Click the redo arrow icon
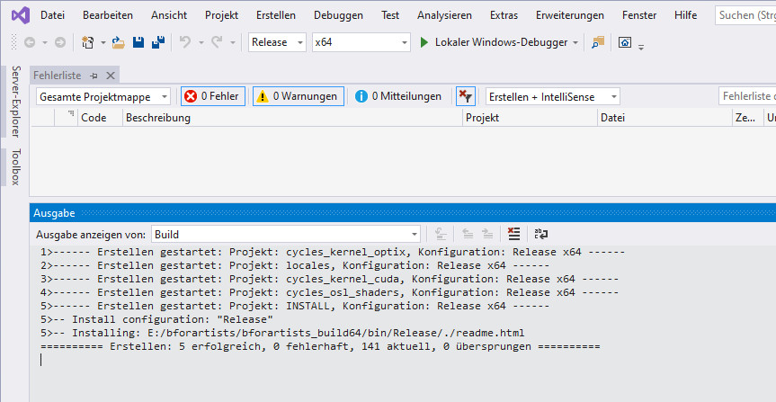776x402 pixels. pos(217,42)
